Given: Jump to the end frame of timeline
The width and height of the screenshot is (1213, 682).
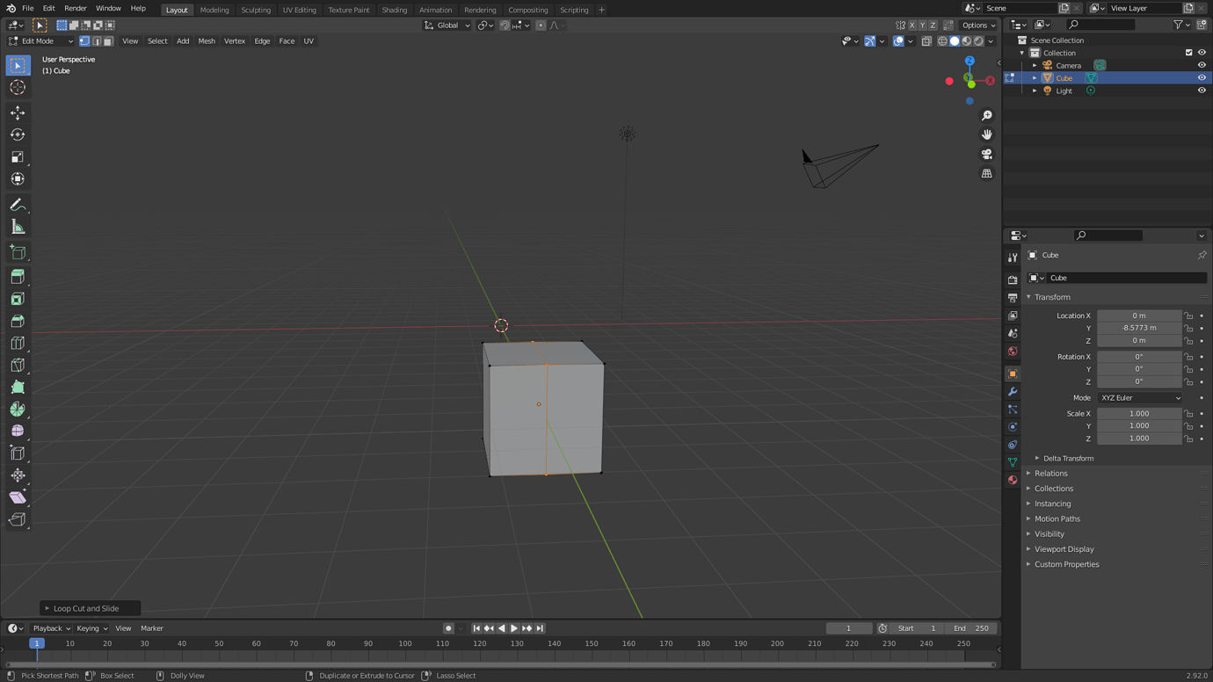Looking at the screenshot, I should click(x=540, y=628).
